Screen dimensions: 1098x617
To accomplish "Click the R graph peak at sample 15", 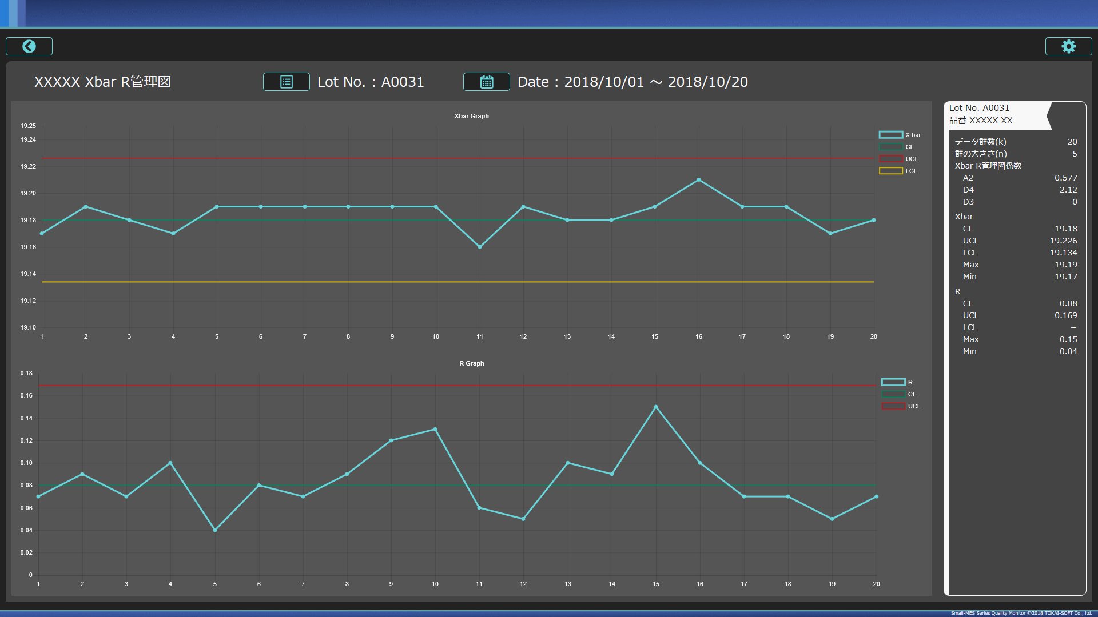I will click(656, 407).
